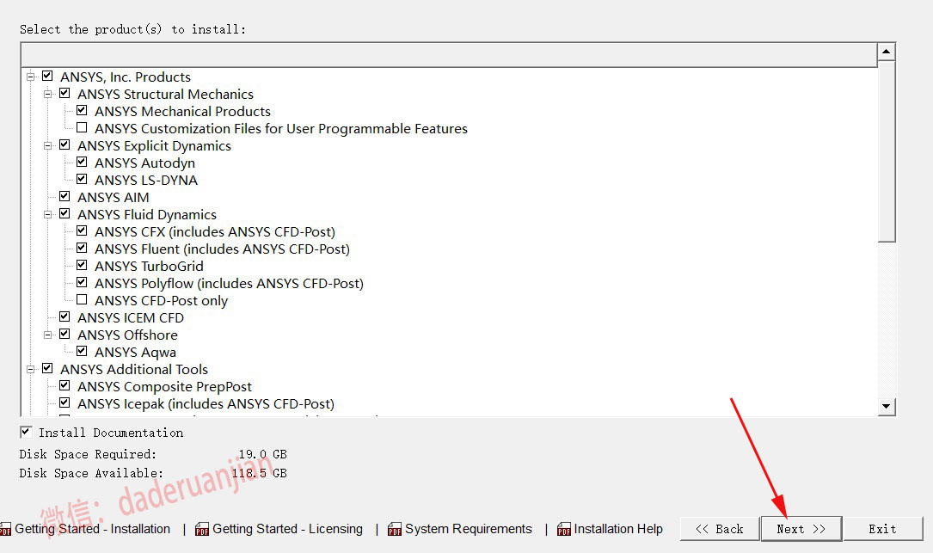933x553 pixels.
Task: Deselect the ANSYS Aqwa checkbox
Action: click(82, 352)
